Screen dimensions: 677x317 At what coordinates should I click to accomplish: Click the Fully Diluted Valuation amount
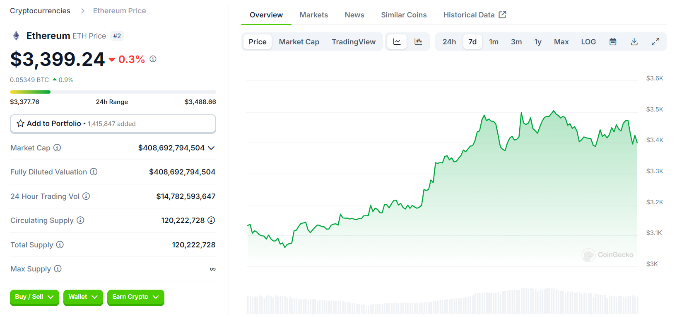coord(182,172)
